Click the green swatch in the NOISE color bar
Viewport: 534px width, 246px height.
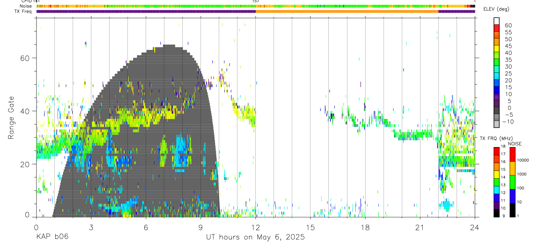coord(512,182)
